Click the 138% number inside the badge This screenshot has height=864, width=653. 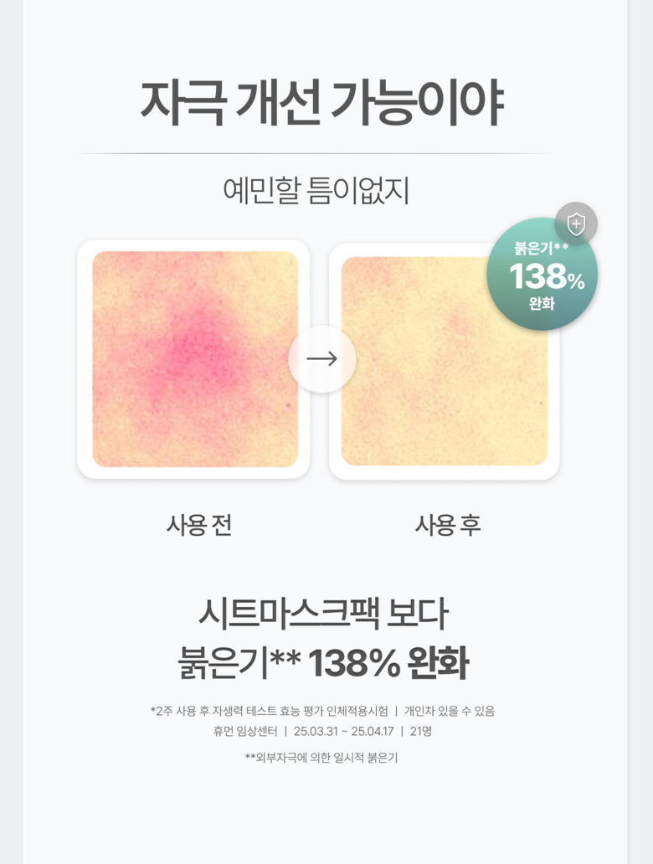click(547, 277)
